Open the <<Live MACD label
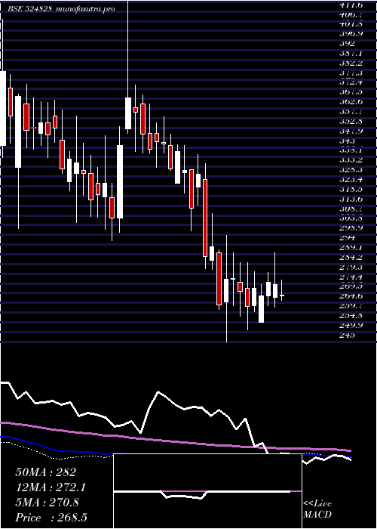The height and width of the screenshot is (529, 377). [x=317, y=509]
